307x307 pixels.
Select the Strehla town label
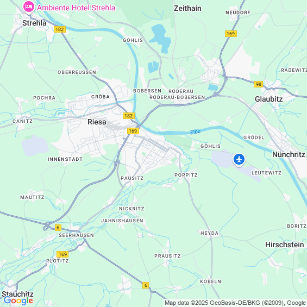pos(34,23)
